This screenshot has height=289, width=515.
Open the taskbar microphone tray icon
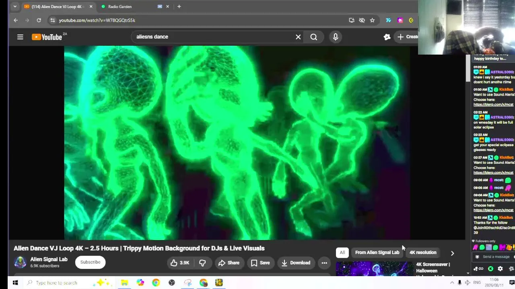click(x=459, y=283)
